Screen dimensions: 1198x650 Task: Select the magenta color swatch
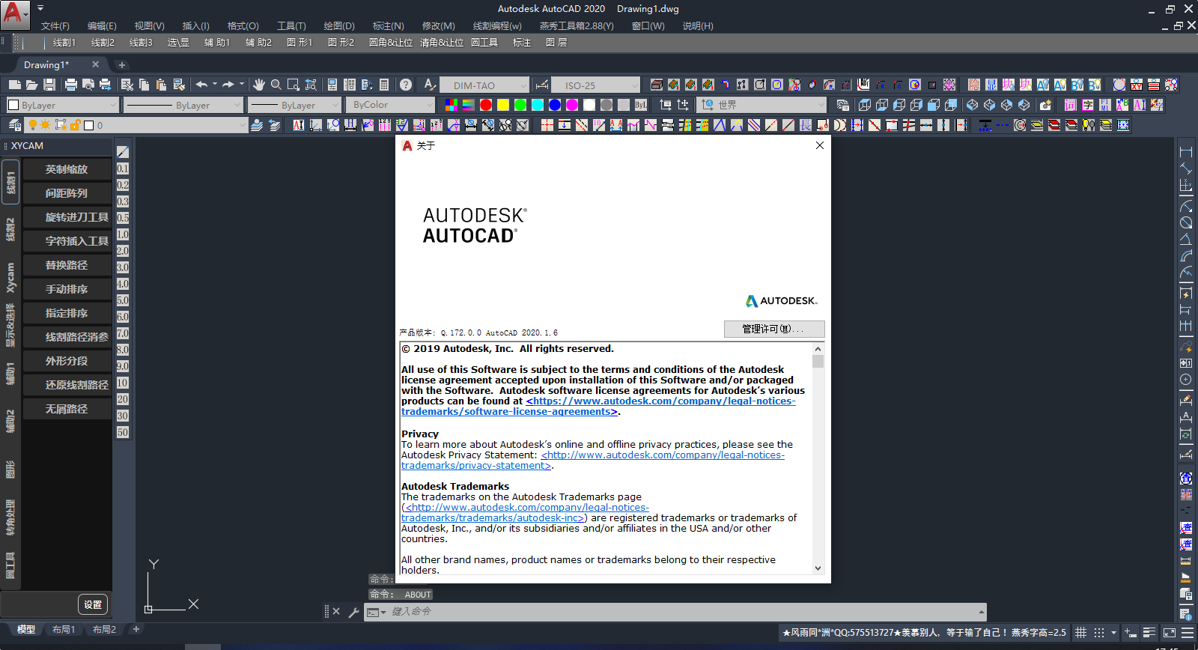pos(572,105)
